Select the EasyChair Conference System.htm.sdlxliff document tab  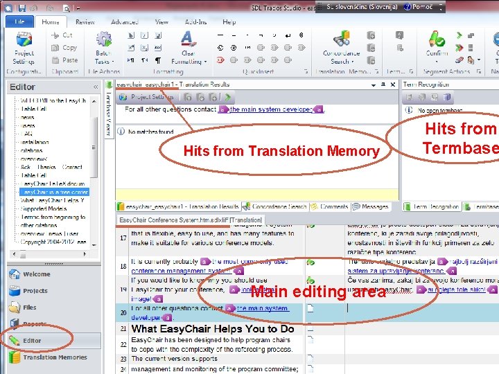pyautogui.click(x=191, y=220)
